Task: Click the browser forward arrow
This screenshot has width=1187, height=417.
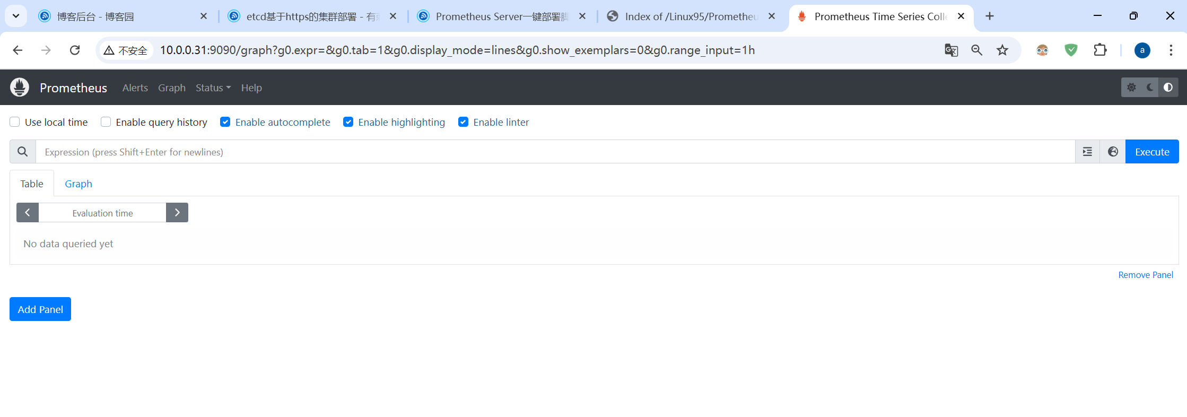Action: pyautogui.click(x=46, y=50)
